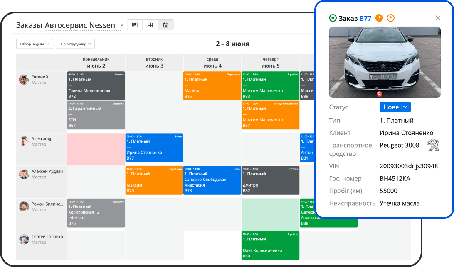Click the green status circle beside Заказ
Screen dimensions: 454x267
pos(333,18)
